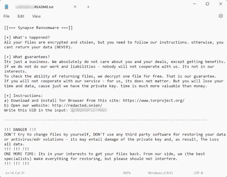Image resolution: width=227 pixels, height=177 pixels.
Task: Place cursor on the DANGER warning line
Action: [x=20, y=129]
